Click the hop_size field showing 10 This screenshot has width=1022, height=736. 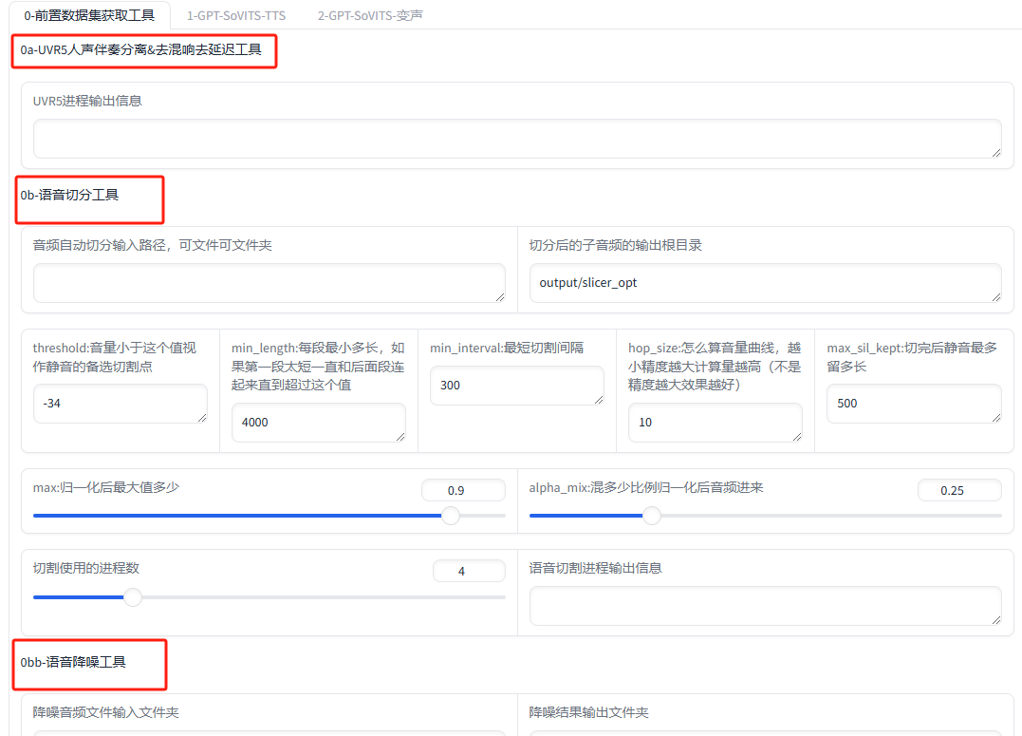(715, 423)
